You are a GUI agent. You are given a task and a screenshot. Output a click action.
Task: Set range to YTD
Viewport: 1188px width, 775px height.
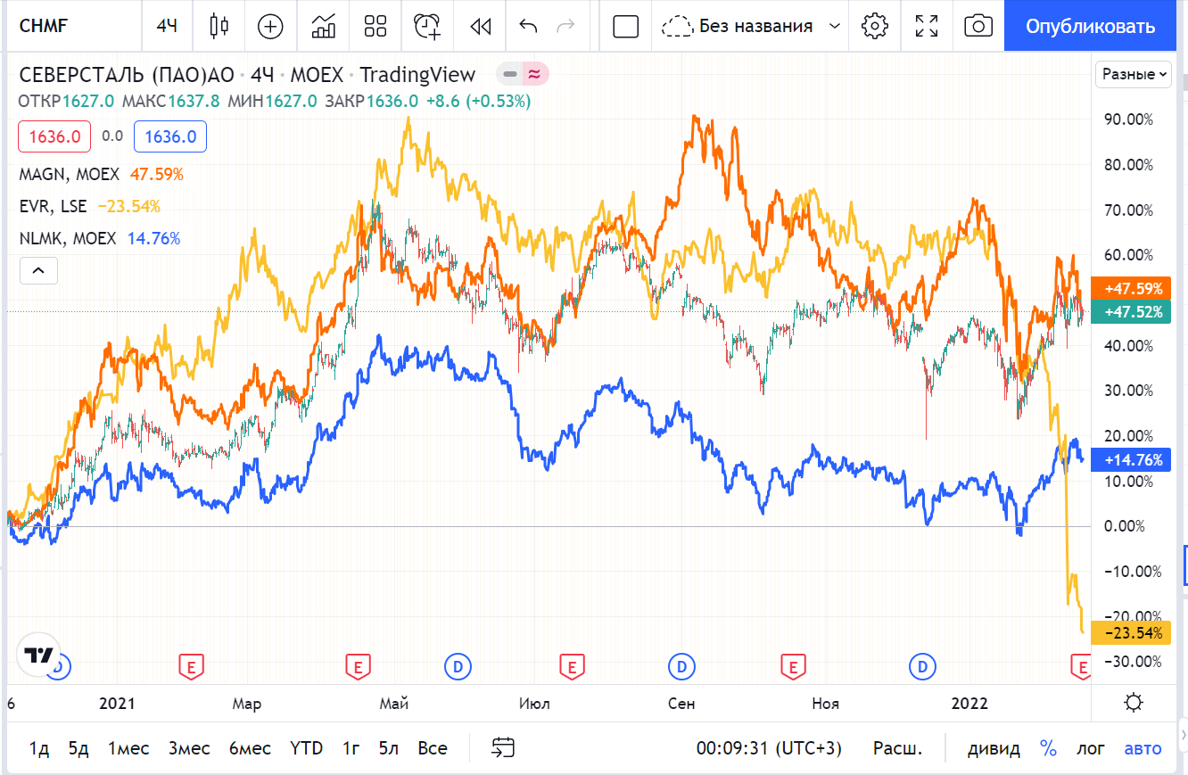click(x=306, y=748)
